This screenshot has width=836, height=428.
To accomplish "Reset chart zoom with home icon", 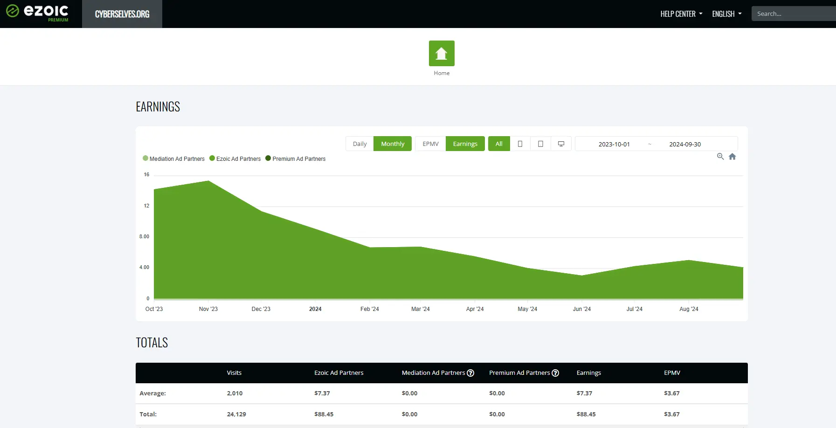I will coord(732,157).
